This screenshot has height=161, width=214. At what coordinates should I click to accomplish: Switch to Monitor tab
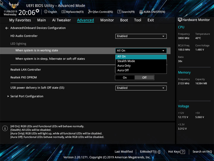click(107, 20)
